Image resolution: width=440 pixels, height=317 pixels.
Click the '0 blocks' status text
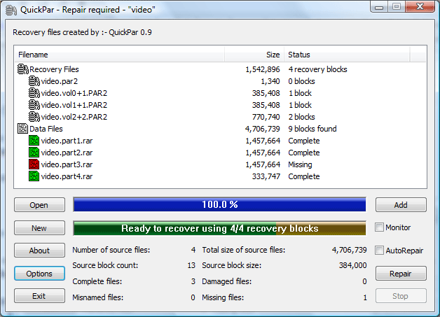(302, 81)
